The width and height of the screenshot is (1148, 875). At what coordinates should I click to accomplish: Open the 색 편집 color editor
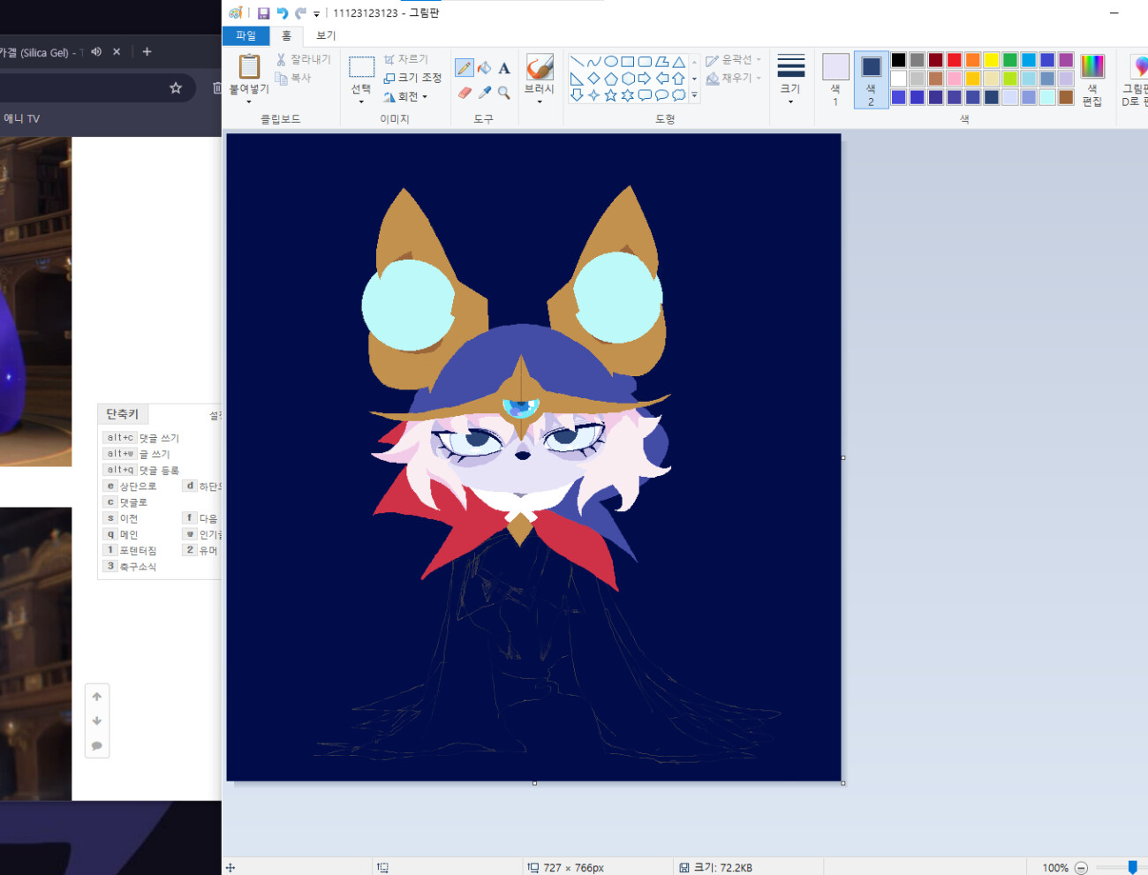pyautogui.click(x=1091, y=79)
